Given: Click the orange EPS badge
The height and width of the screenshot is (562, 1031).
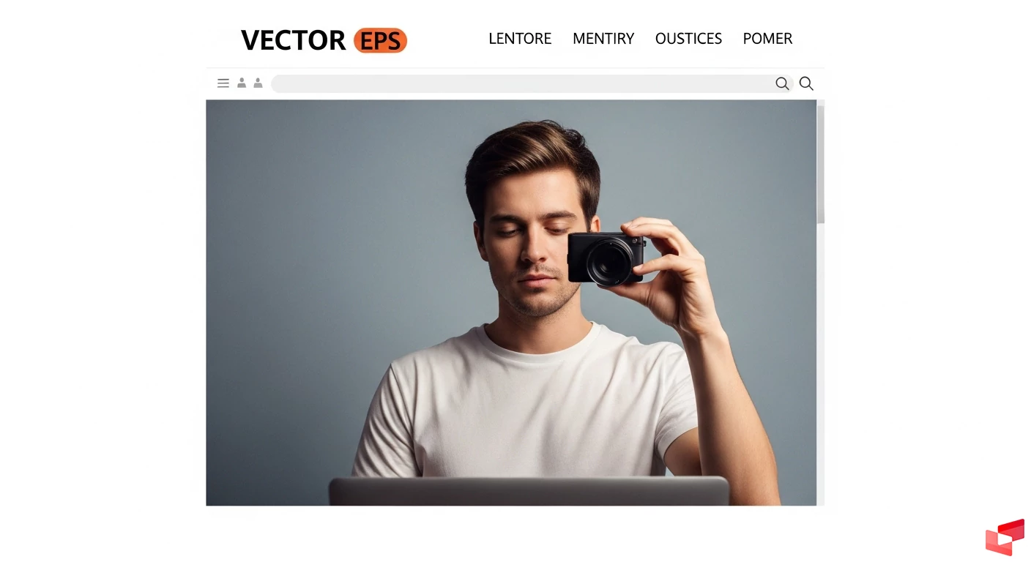Looking at the screenshot, I should click(380, 40).
